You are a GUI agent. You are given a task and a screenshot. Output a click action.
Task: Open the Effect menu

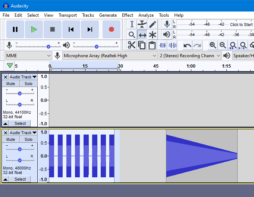coord(128,15)
